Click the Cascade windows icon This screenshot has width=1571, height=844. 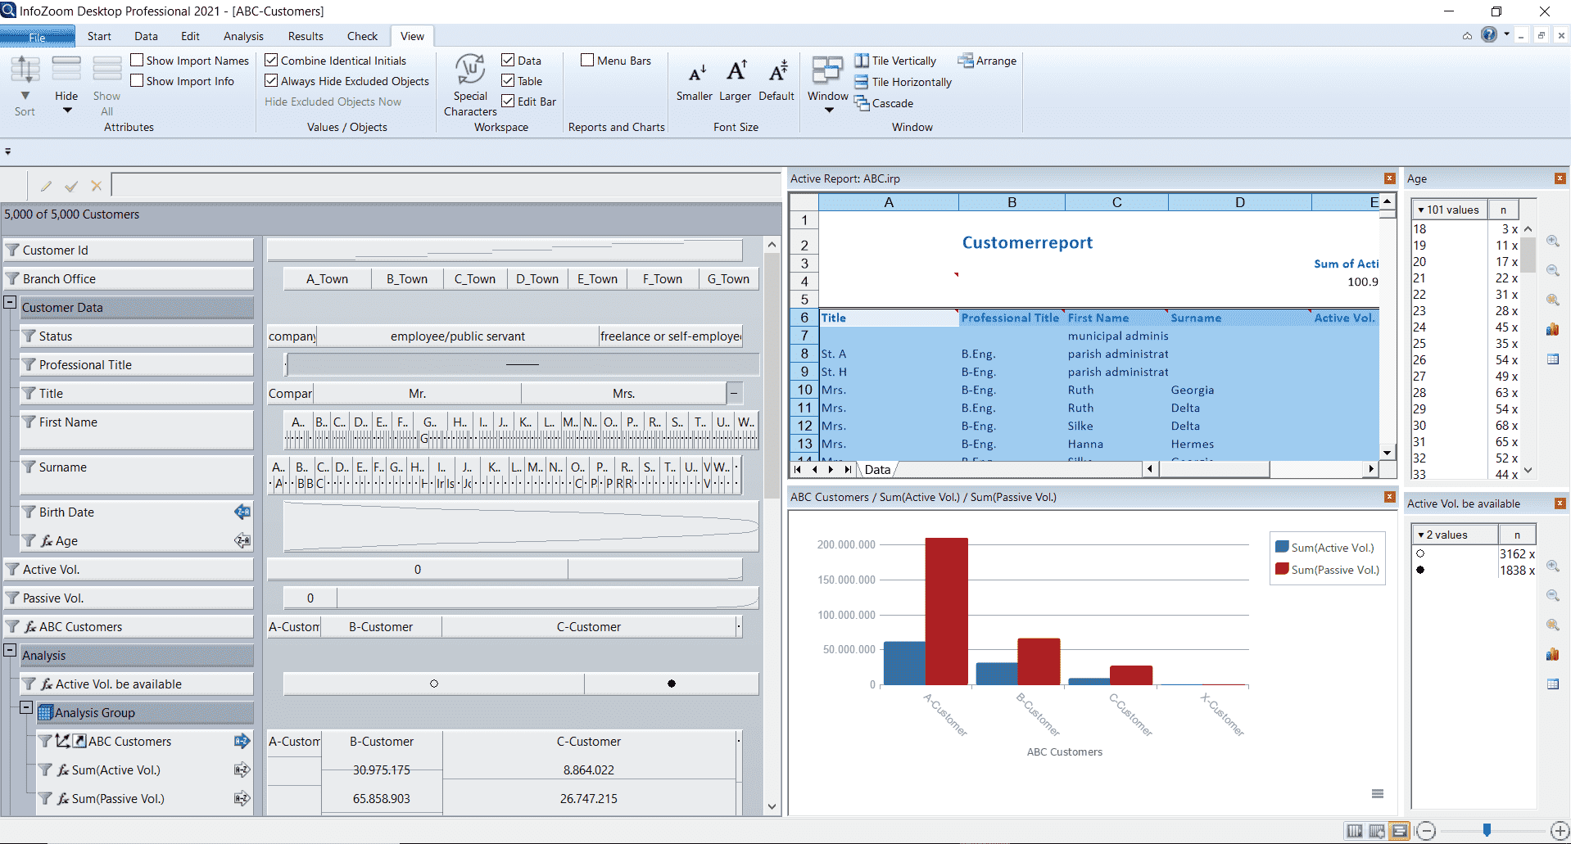pos(862,103)
